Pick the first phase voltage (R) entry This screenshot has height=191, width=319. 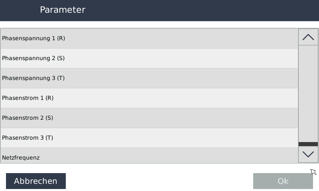click(x=149, y=39)
